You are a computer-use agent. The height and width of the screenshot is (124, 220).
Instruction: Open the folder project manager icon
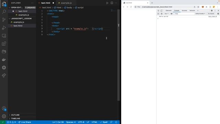[x=4, y=52]
